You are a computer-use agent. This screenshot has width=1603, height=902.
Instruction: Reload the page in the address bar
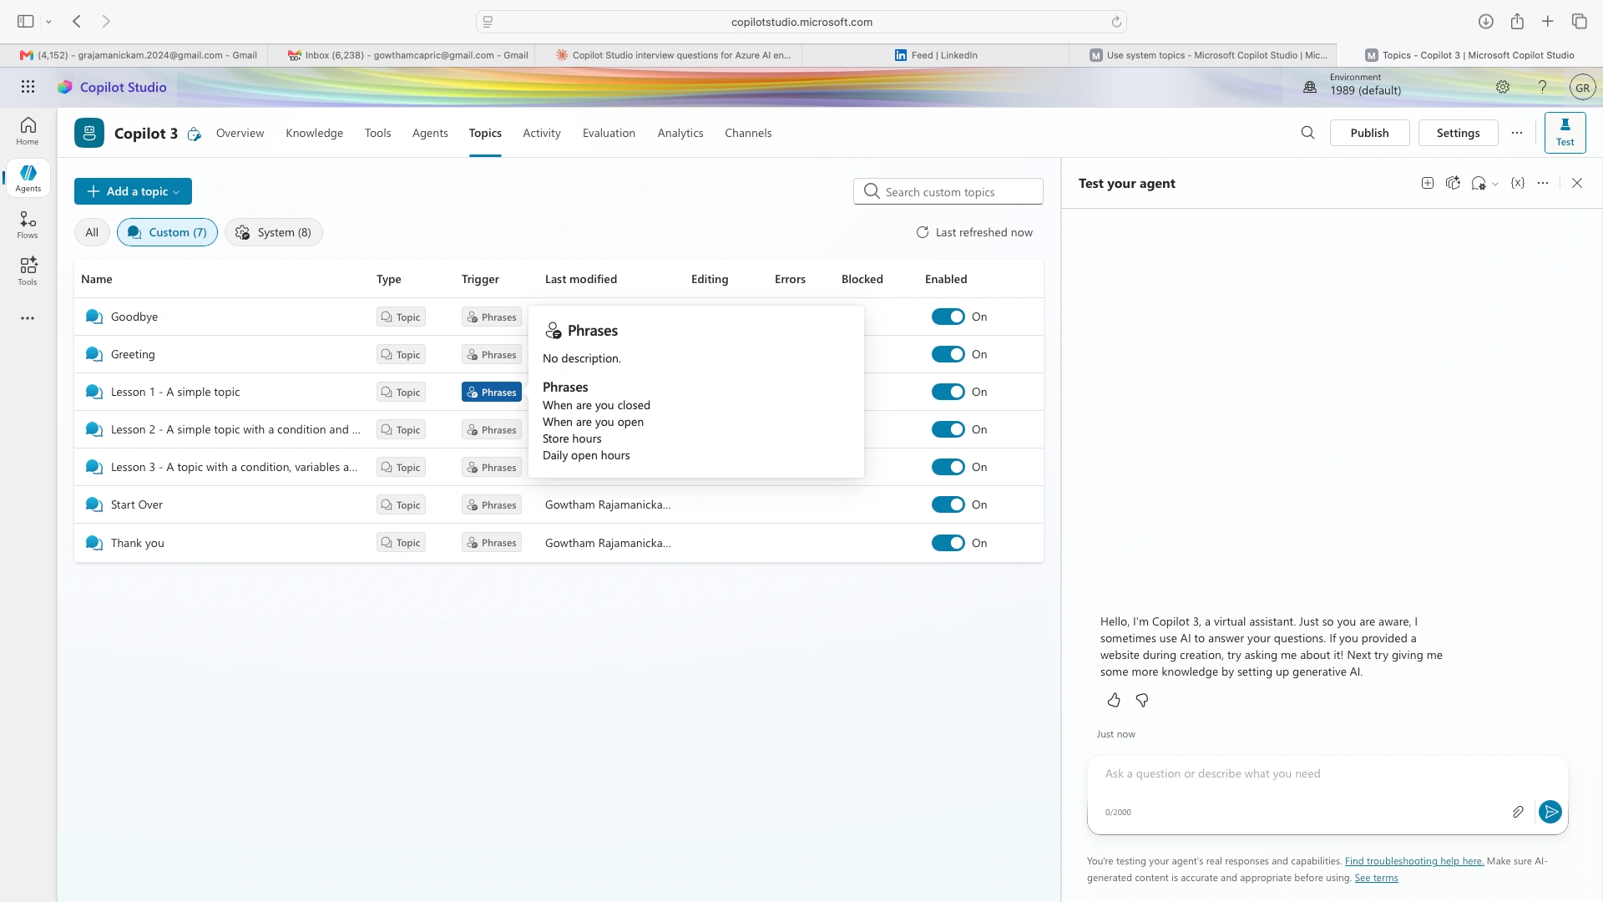[x=1116, y=22]
